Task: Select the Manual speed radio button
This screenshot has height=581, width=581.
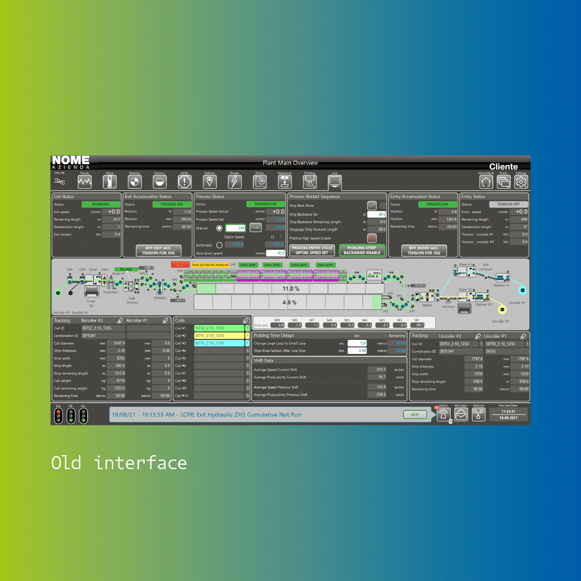Action: pyautogui.click(x=219, y=228)
